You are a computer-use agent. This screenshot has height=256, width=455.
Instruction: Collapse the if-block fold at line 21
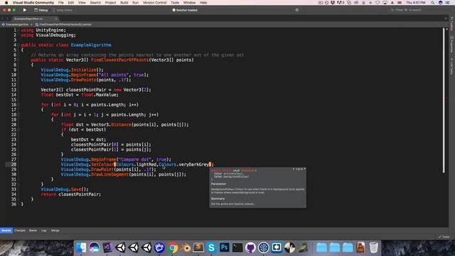coord(18,129)
